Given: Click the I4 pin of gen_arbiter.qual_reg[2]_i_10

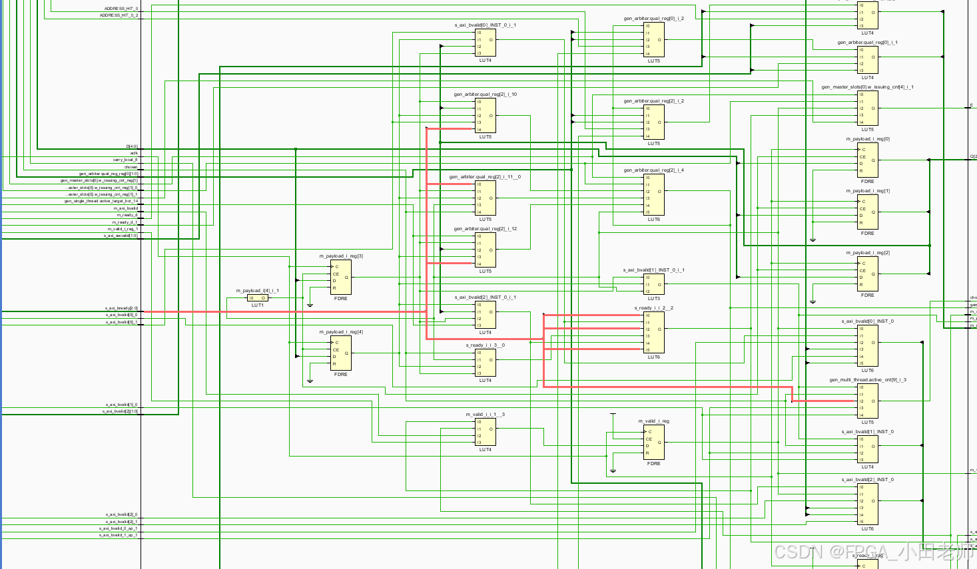Looking at the screenshot, I should [479, 130].
